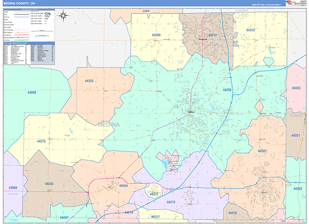Click the '2026 ZIP Code ColorCast Edition' text

[x=266, y=5]
